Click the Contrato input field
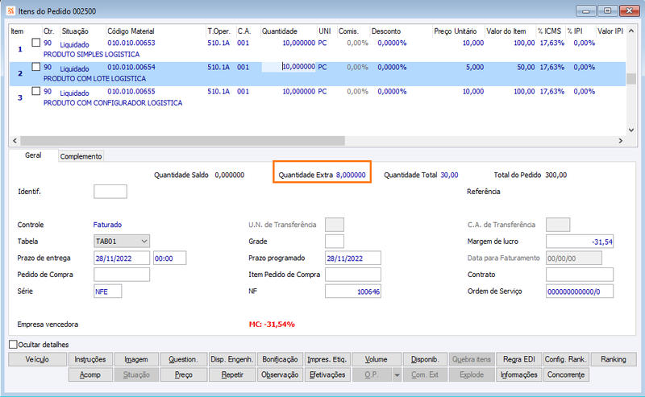Image resolution: width=645 pixels, height=397 pixels. 580,275
